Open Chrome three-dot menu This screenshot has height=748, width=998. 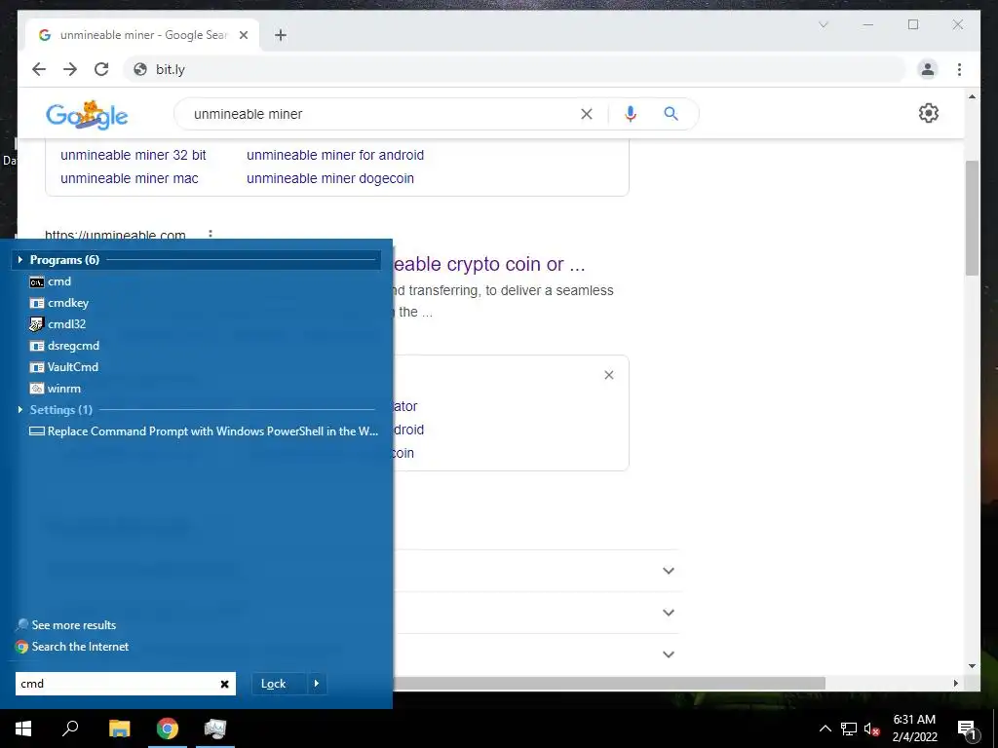coord(959,69)
